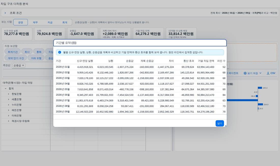The height and width of the screenshot is (166, 280).
Task: Select the 2026년 09월 row label
Action: (63, 112)
